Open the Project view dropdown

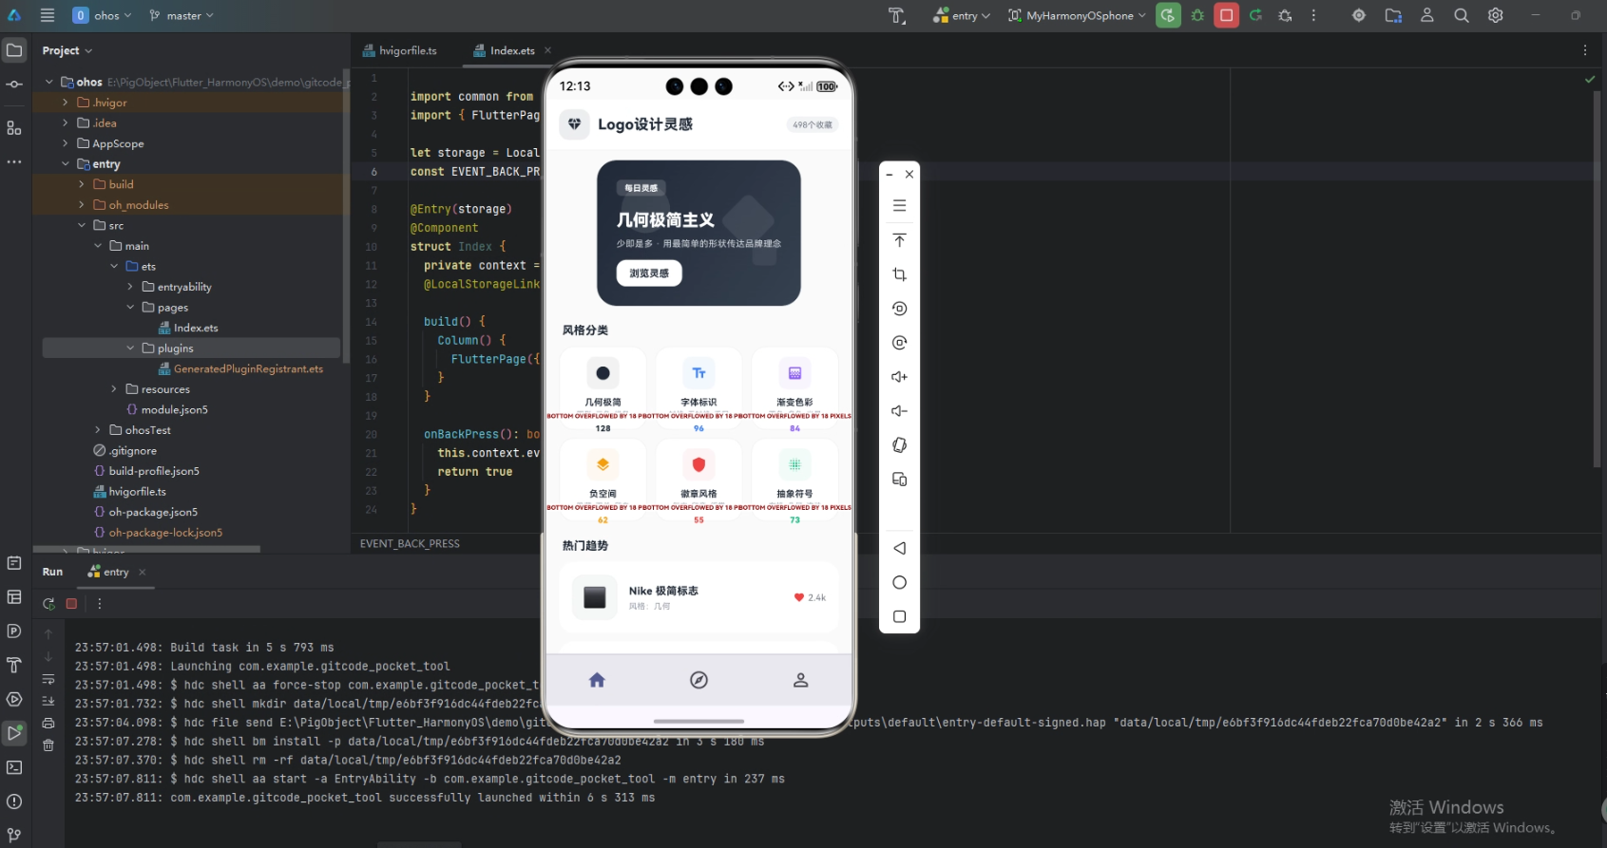pos(67,50)
